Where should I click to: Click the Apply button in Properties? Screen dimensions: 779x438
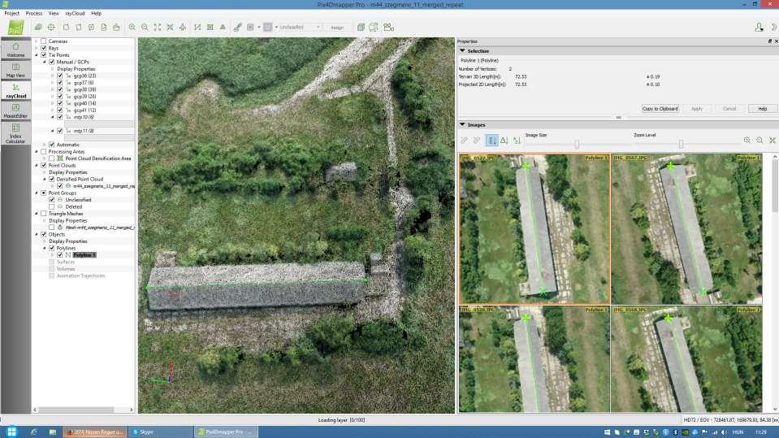(x=696, y=108)
